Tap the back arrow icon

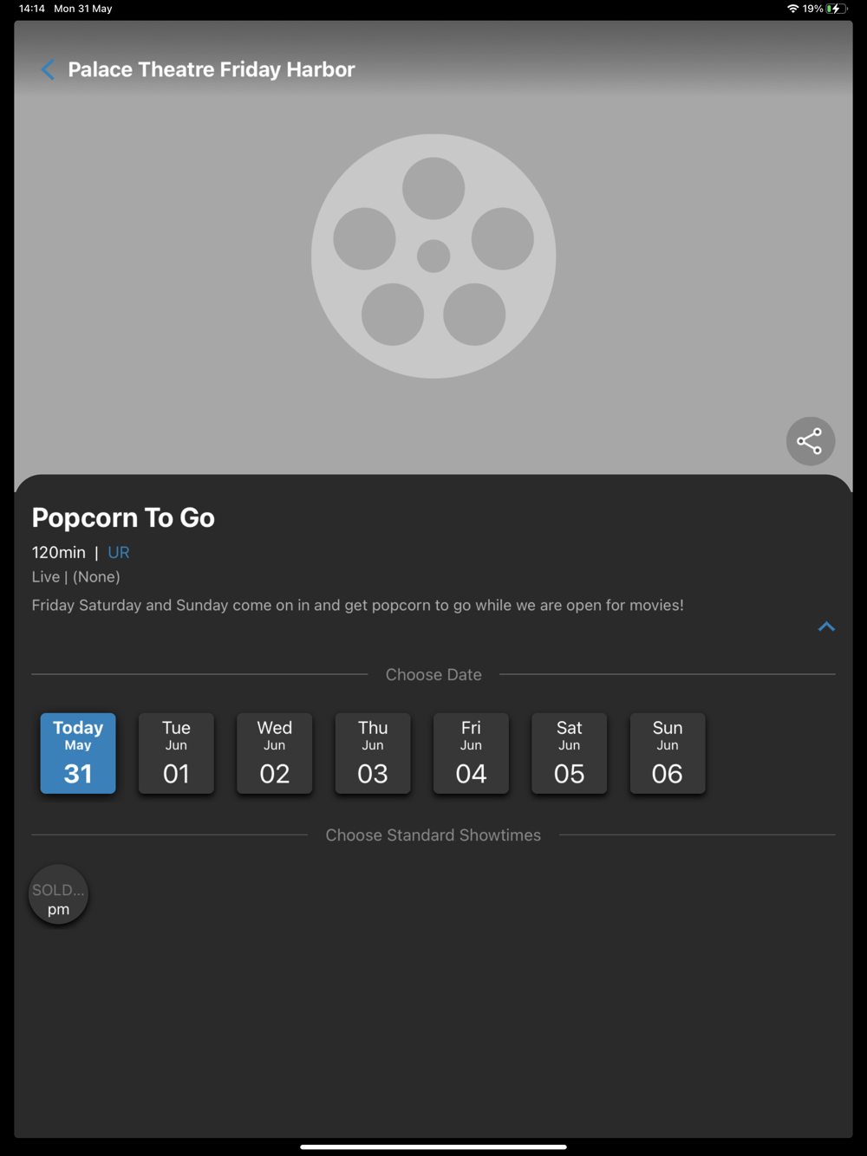tap(49, 69)
